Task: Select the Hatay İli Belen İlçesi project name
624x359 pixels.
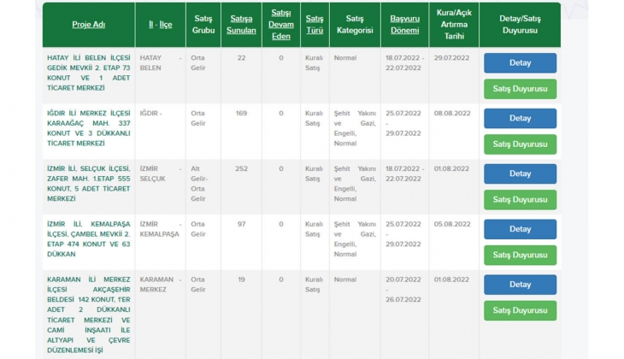Action: click(x=87, y=72)
